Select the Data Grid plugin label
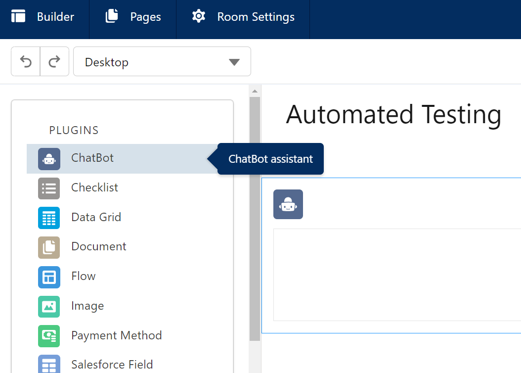This screenshot has height=373, width=521. pos(96,217)
